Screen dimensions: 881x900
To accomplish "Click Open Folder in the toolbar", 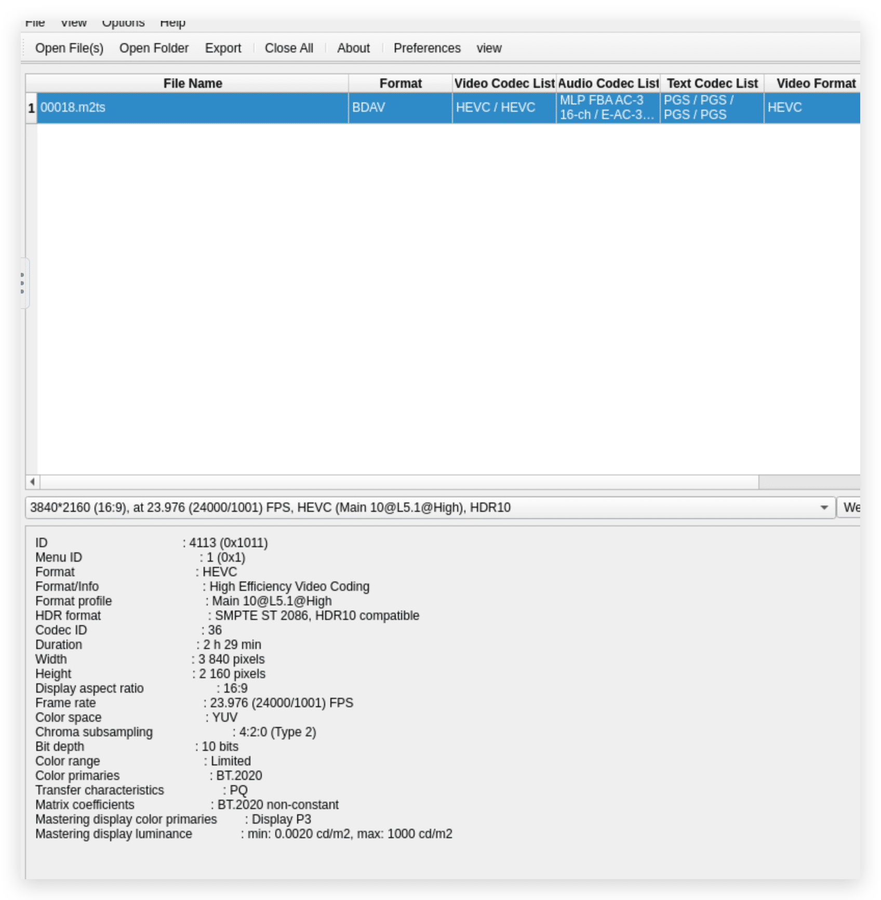I will [154, 48].
